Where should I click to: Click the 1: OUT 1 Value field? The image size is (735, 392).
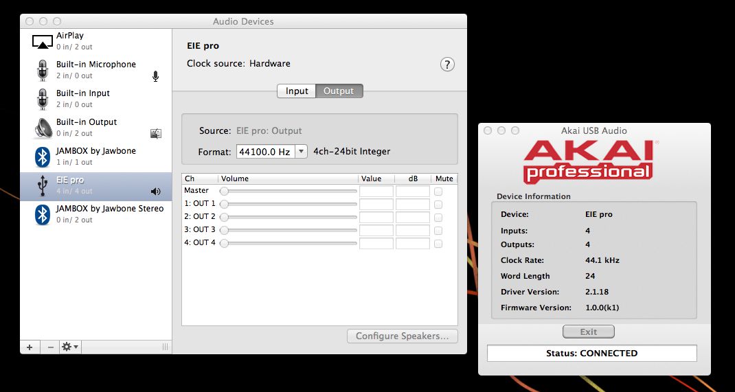(376, 204)
